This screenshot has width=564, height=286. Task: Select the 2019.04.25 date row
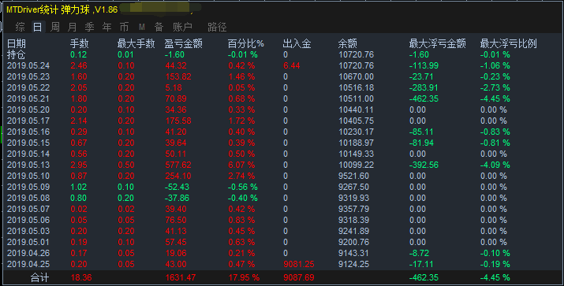[x=28, y=264]
